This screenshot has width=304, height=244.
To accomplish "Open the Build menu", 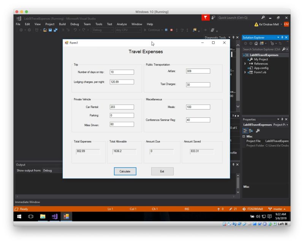I will coord(62,24).
